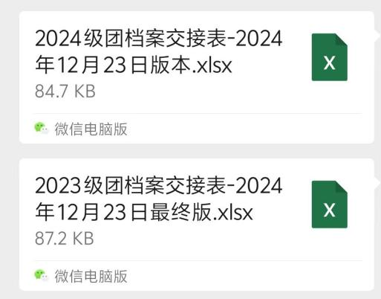
Task: Select 微信电脑版 source label under second file
Action: (x=91, y=276)
